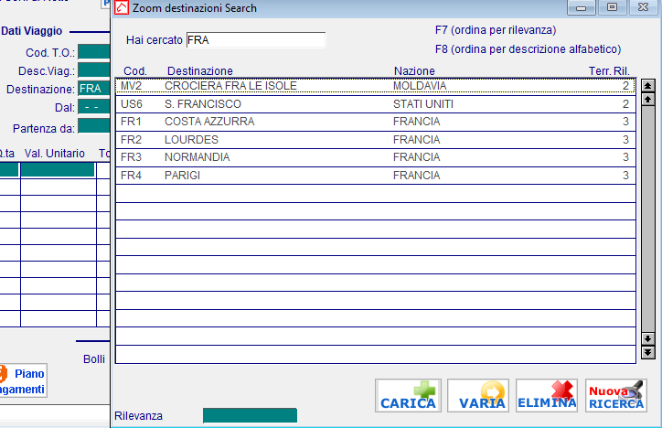The height and width of the screenshot is (428, 662).
Task: Click the Partenza da field in background window
Action: (x=94, y=126)
